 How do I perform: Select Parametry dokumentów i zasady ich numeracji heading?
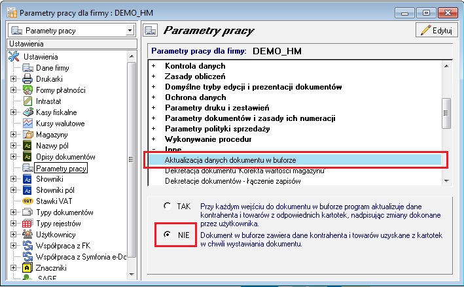[x=250, y=118]
